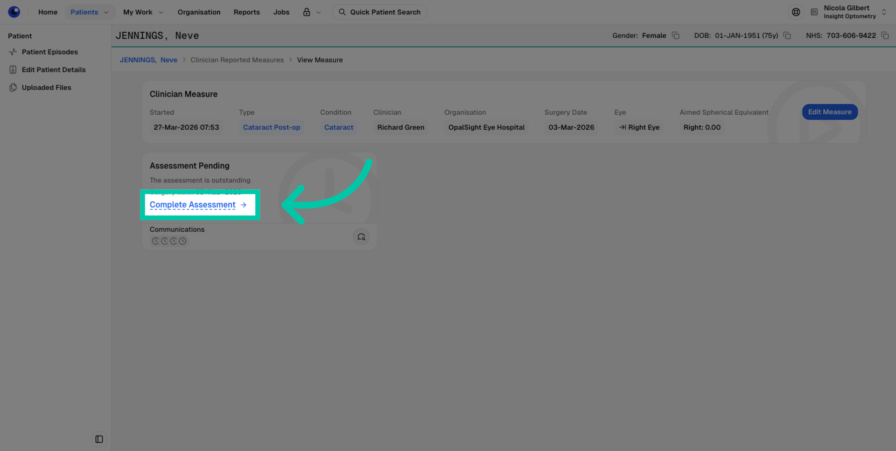896x451 pixels.
Task: Open the lock icon menu in navbar
Action: [x=307, y=12]
